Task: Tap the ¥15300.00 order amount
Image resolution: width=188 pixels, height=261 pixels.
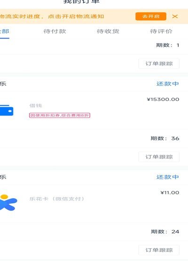Action: 163,100
